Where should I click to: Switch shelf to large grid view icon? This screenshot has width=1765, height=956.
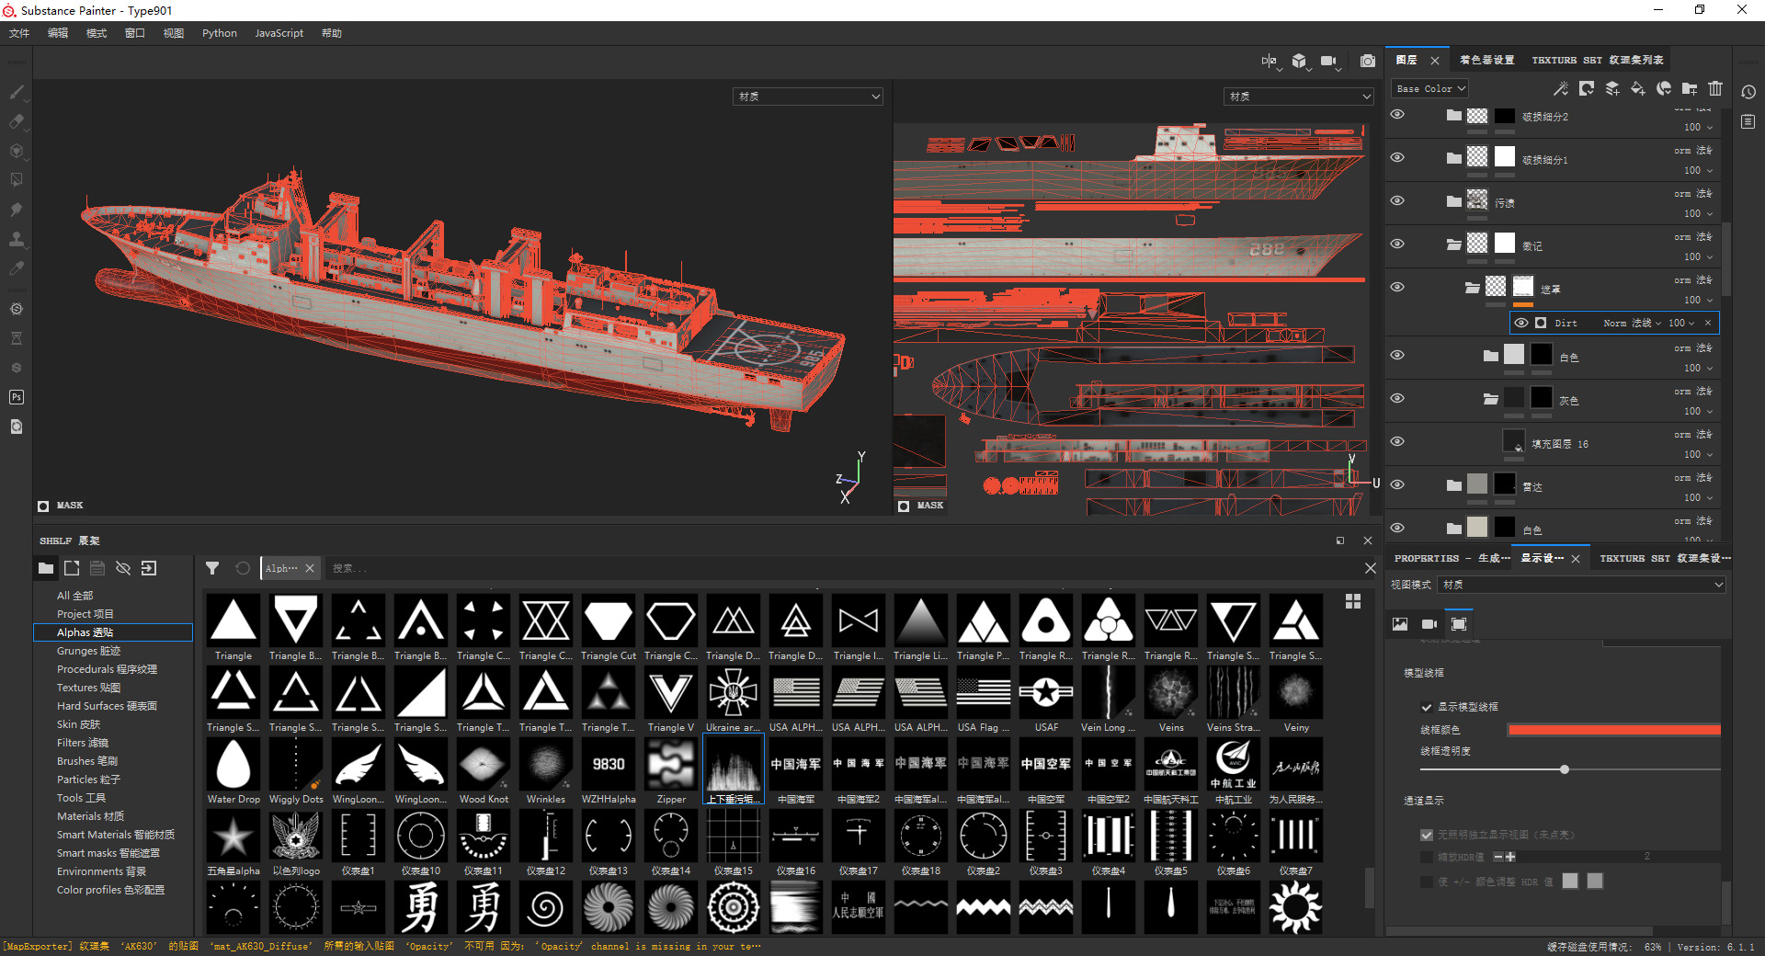pos(1353,601)
